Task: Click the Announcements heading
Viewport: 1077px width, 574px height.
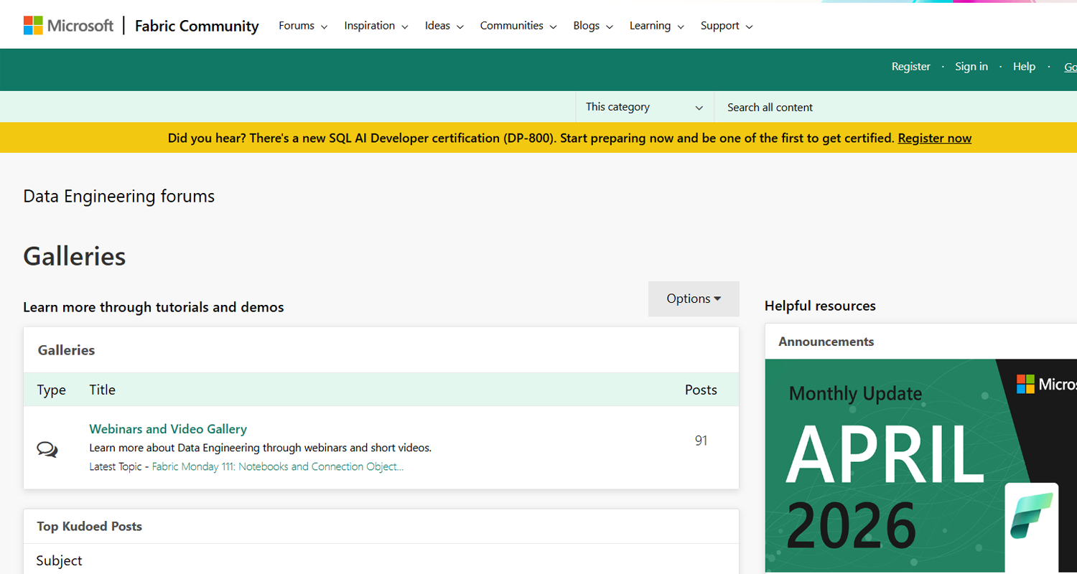Action: 826,342
